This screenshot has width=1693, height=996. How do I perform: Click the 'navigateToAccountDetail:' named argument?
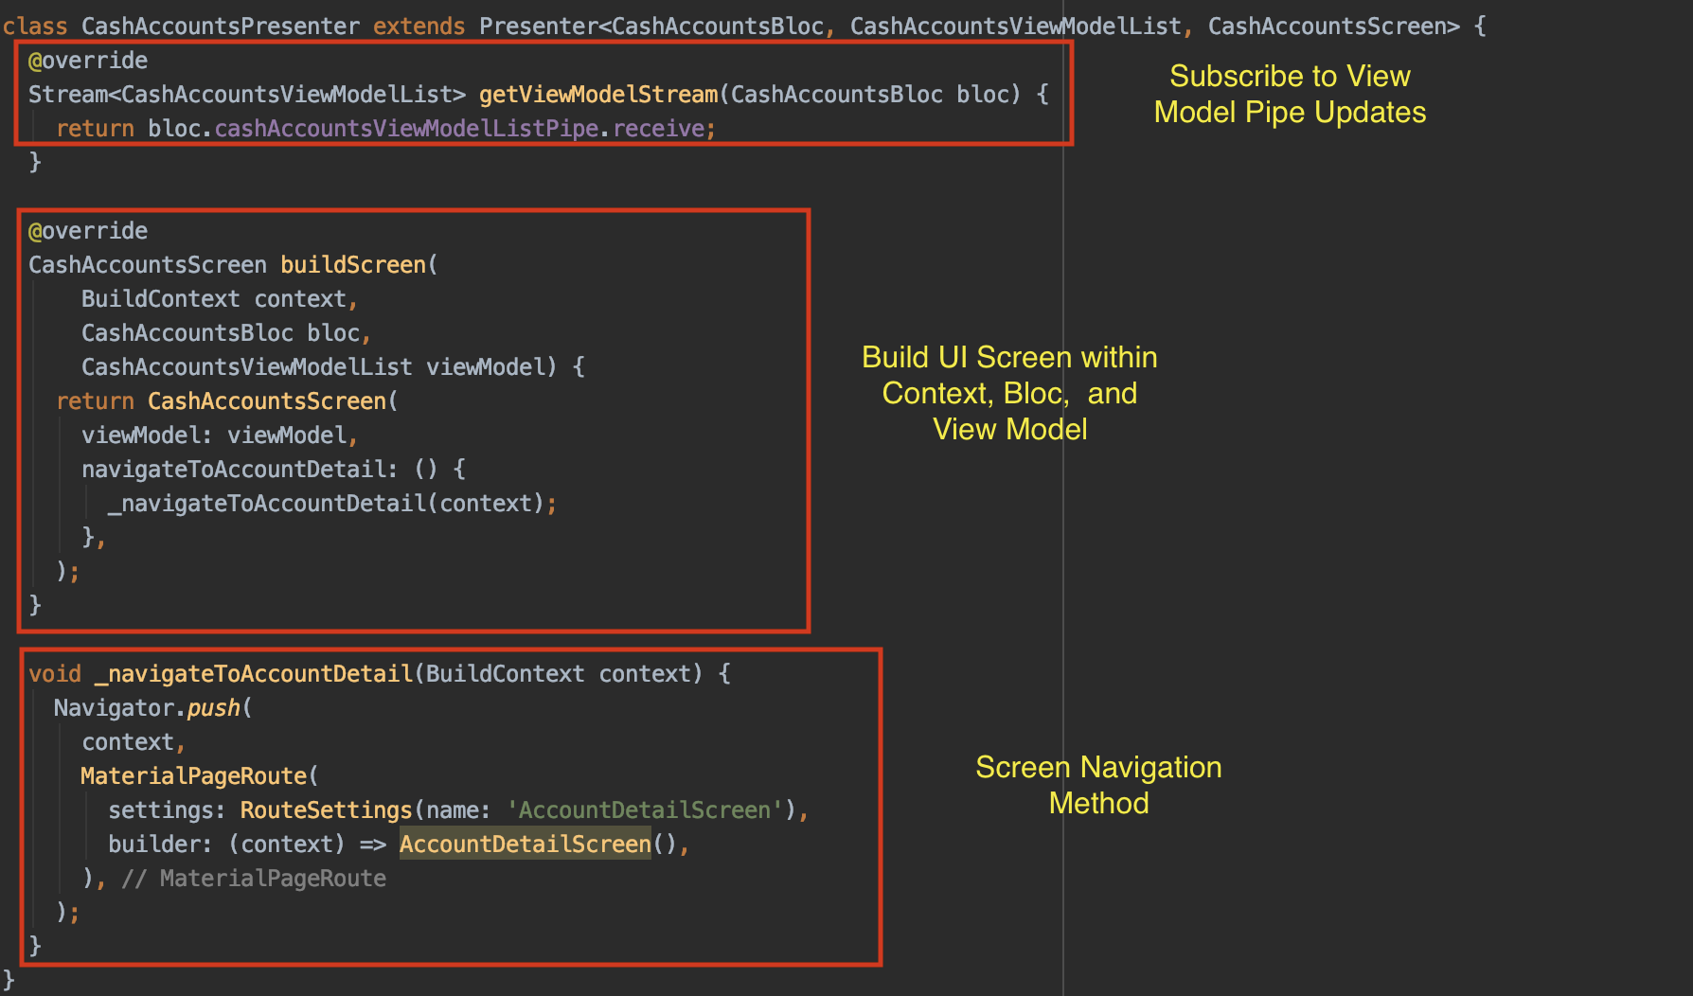click(x=239, y=470)
